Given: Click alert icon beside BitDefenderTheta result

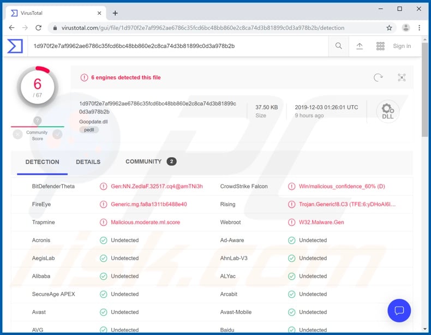Looking at the screenshot, I should pyautogui.click(x=103, y=187).
